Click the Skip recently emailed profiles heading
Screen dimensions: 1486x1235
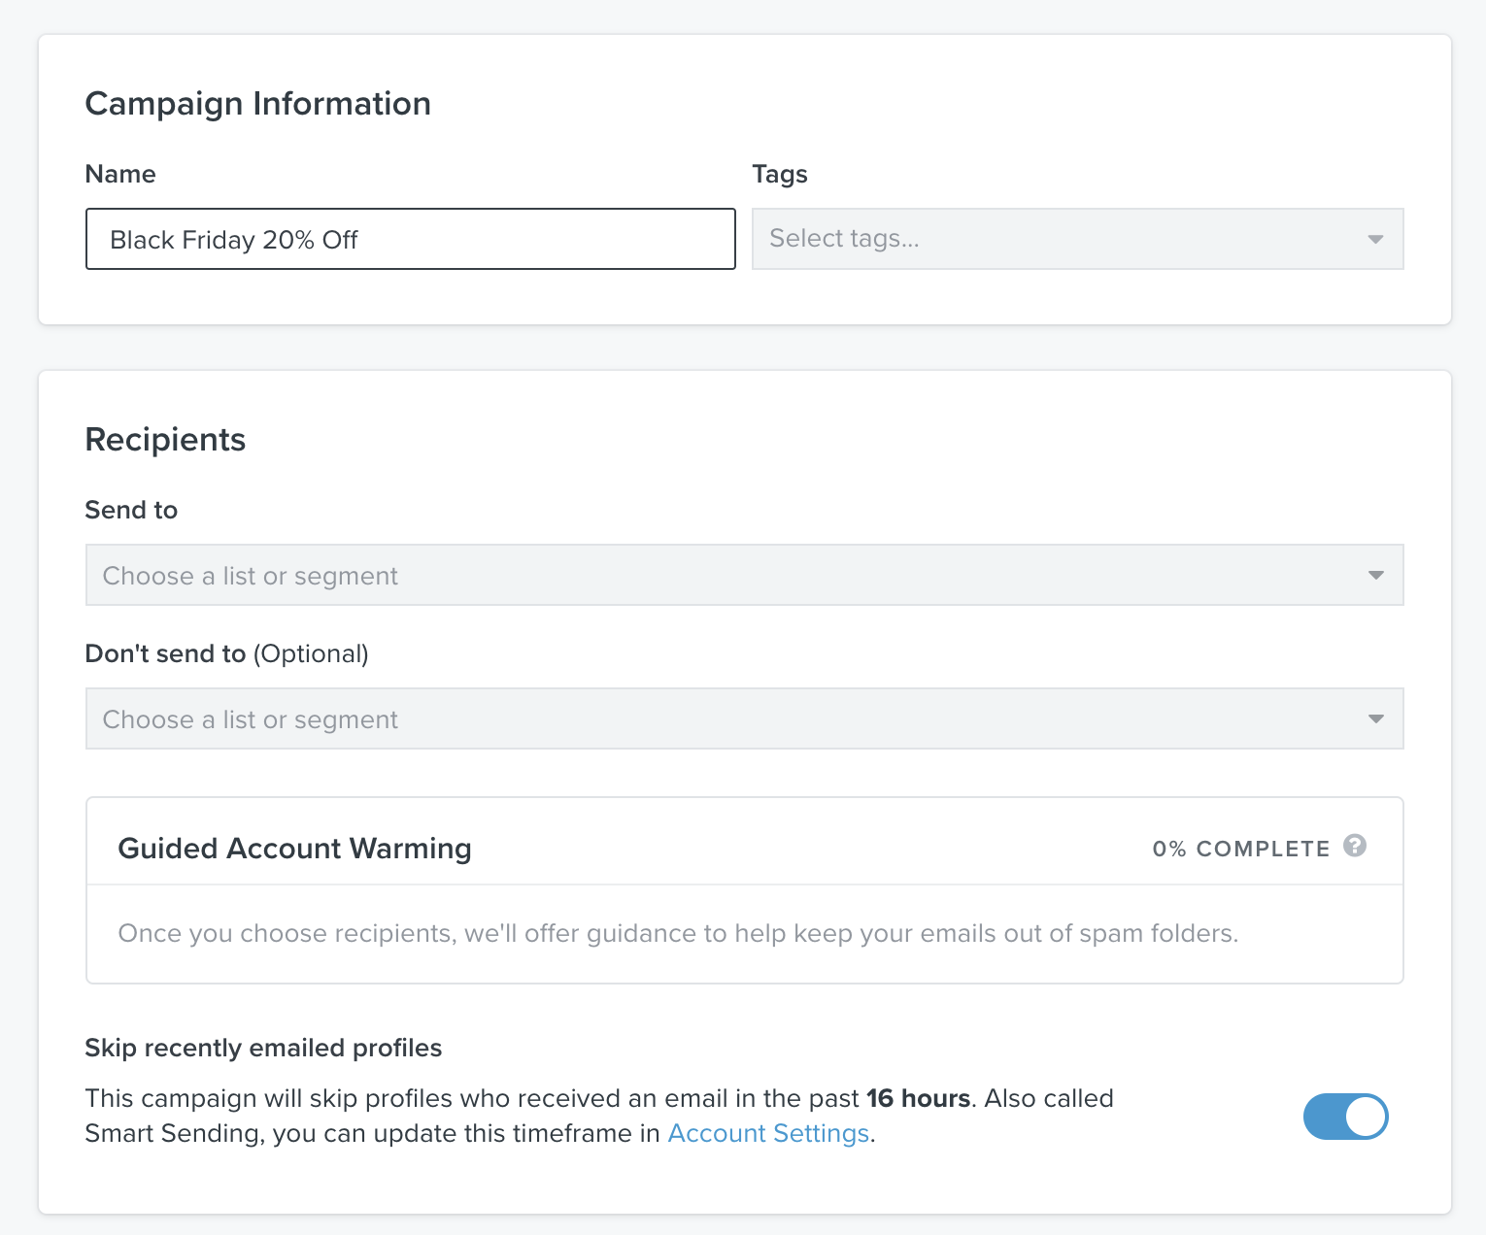(263, 1048)
